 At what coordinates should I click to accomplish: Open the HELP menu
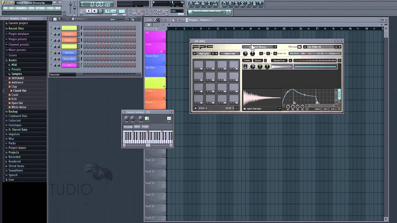pos(58,8)
